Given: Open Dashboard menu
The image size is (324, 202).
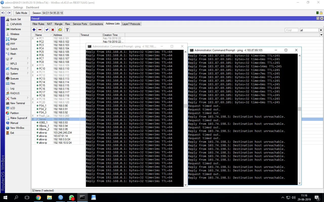Looking at the screenshot, I should pos(32,7).
